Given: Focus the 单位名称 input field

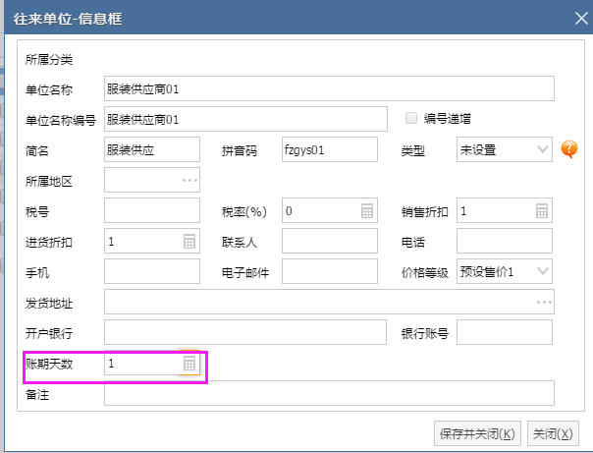Looking at the screenshot, I should 329,88.
